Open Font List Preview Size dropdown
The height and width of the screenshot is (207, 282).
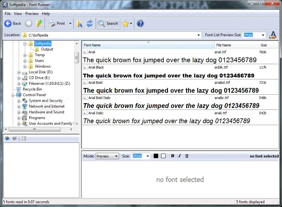click(x=263, y=35)
